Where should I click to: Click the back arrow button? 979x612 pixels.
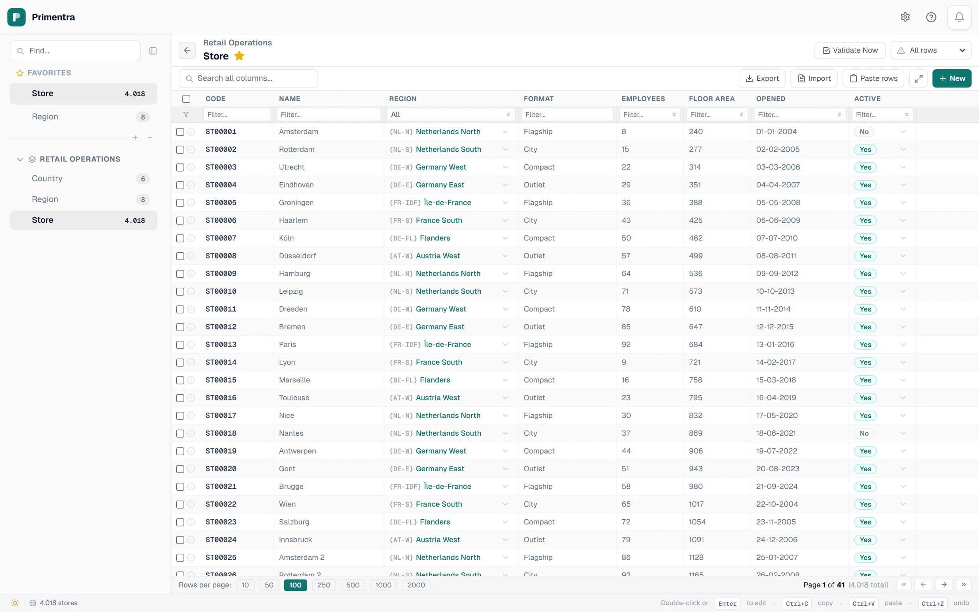tap(187, 50)
